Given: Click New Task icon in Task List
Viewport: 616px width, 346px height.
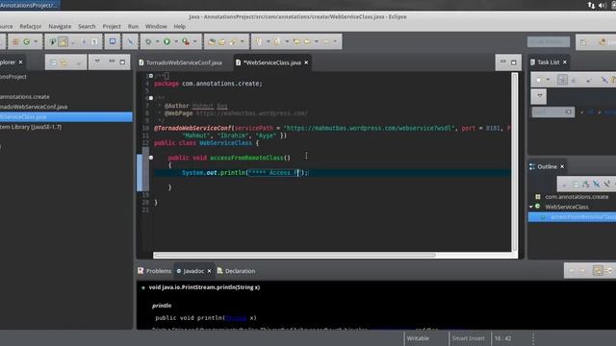Looking at the screenshot, I should coord(539,80).
